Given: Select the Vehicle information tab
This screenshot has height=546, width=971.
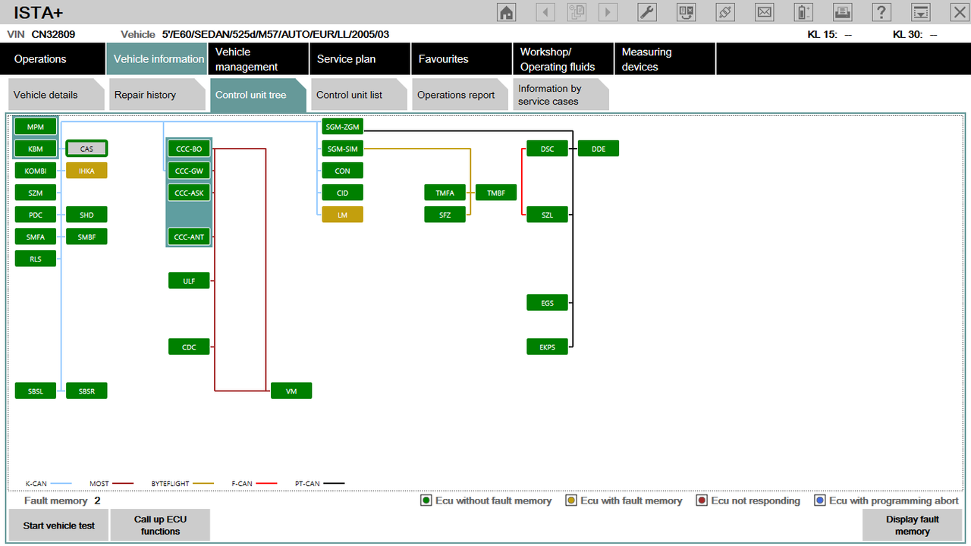Looking at the screenshot, I should tap(157, 59).
